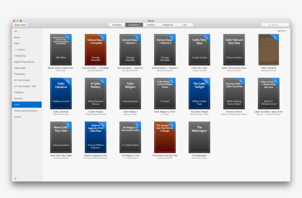
Task: Open the brown Celtic Literature cover
Action: tap(269, 50)
